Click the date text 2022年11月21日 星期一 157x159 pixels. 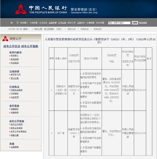coord(19,29)
